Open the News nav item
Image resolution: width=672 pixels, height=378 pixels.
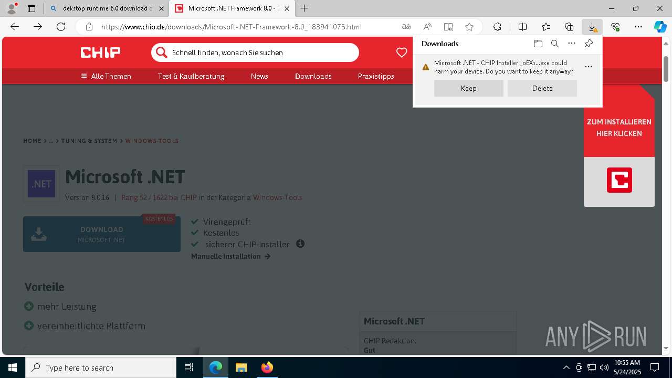click(259, 76)
